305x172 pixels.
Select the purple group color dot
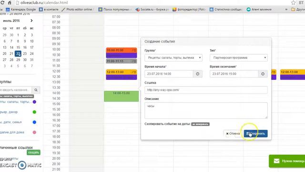[x=34, y=102]
